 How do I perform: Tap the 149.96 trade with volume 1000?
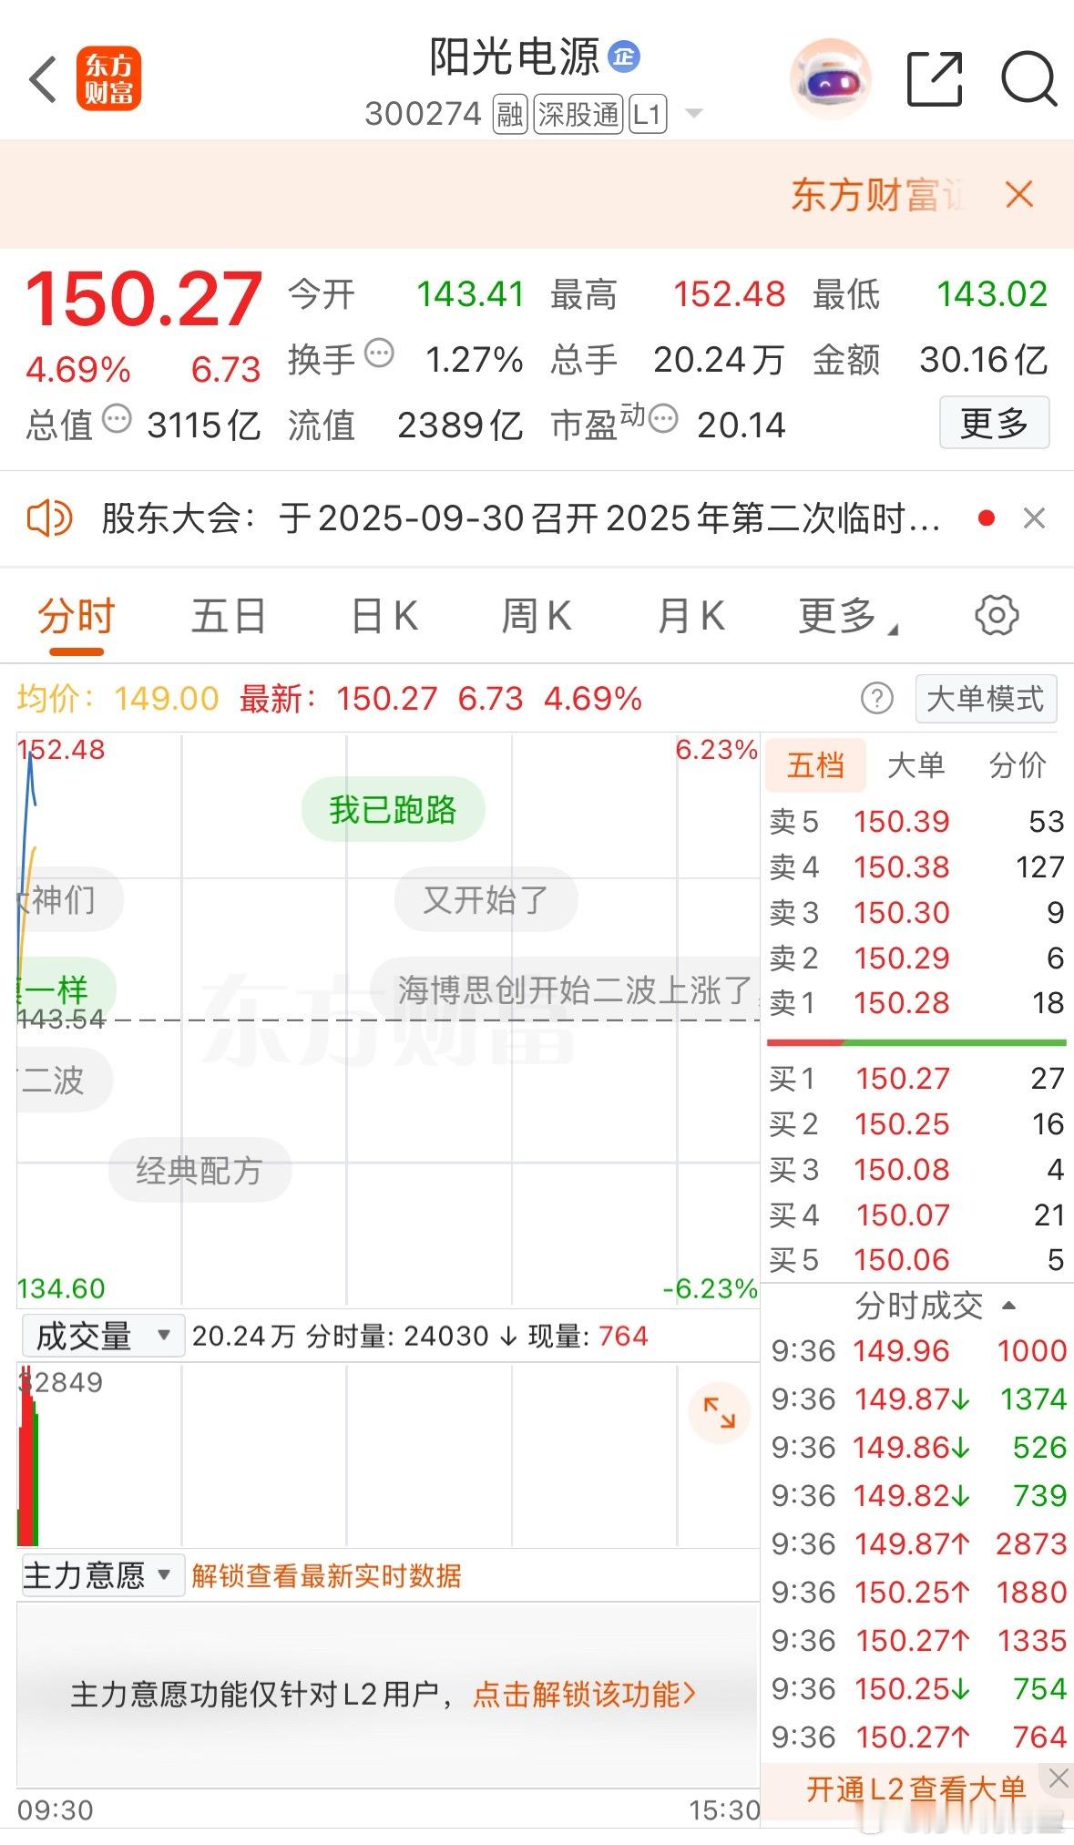pyautogui.click(x=918, y=1350)
